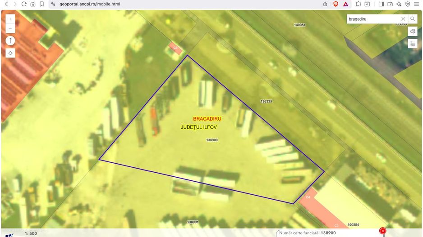Open Brave Shields lion icon
423x237 pixels.
[x=336, y=4]
